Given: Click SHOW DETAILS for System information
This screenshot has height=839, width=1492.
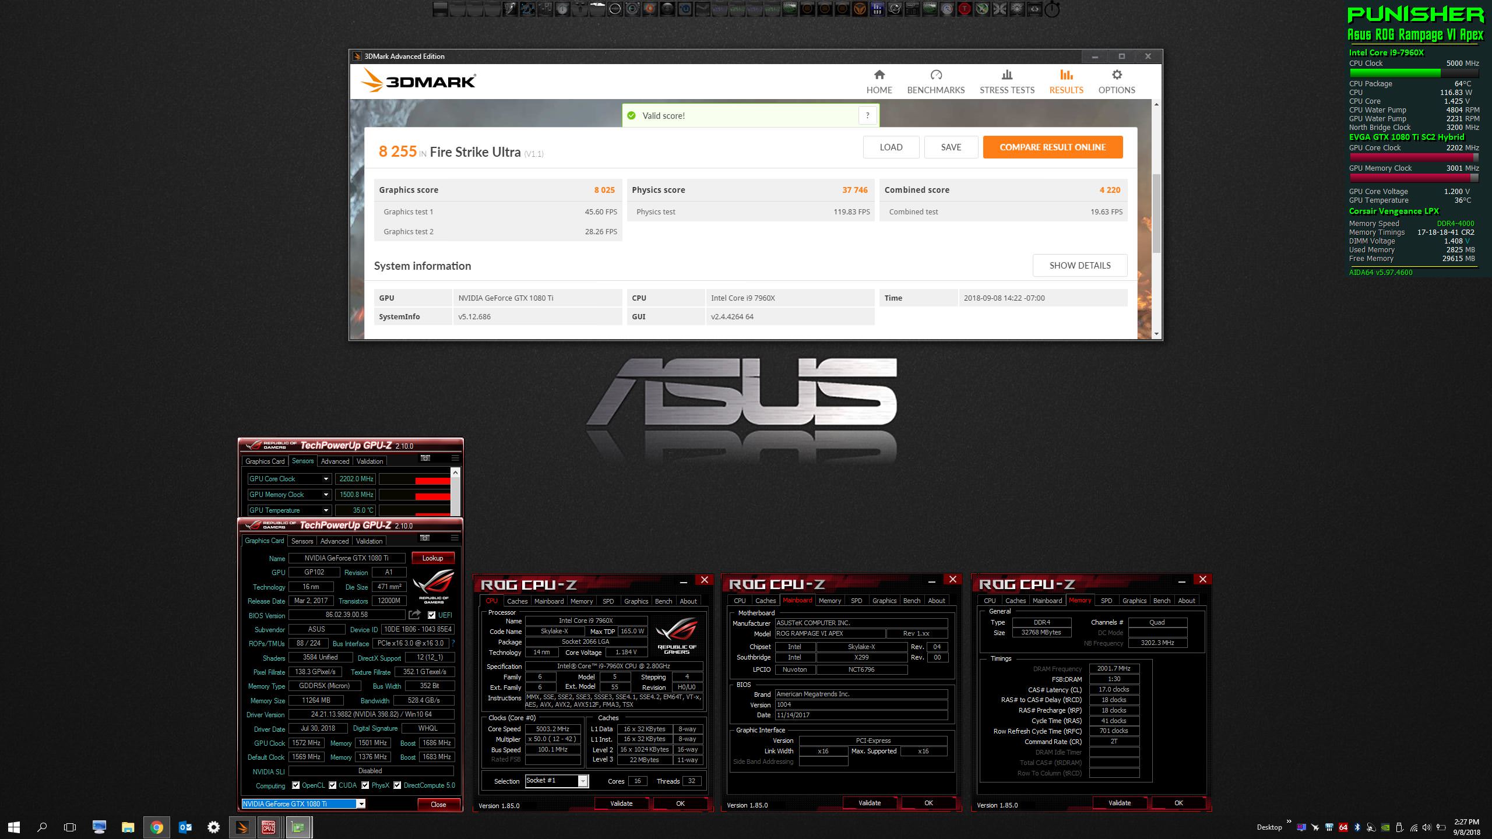Looking at the screenshot, I should (1080, 266).
